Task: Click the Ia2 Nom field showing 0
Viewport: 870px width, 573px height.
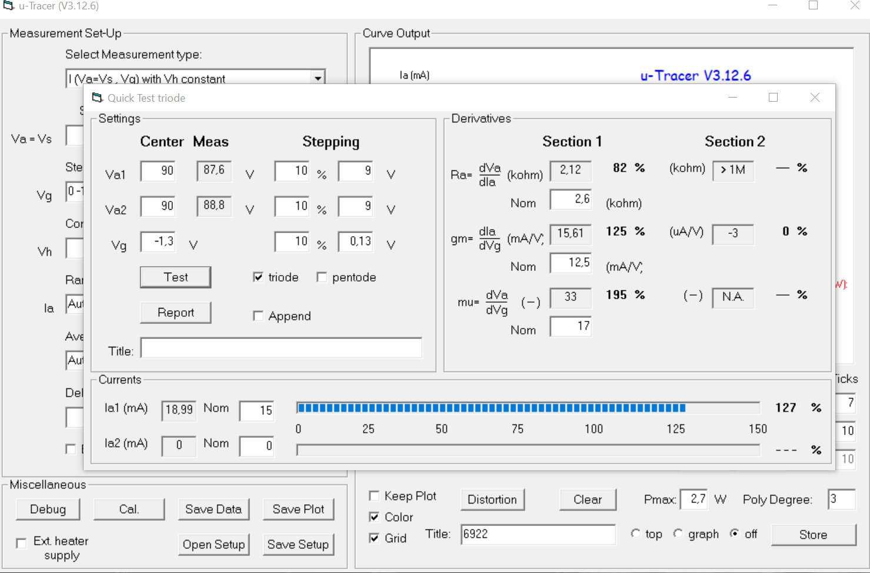Action: [256, 446]
